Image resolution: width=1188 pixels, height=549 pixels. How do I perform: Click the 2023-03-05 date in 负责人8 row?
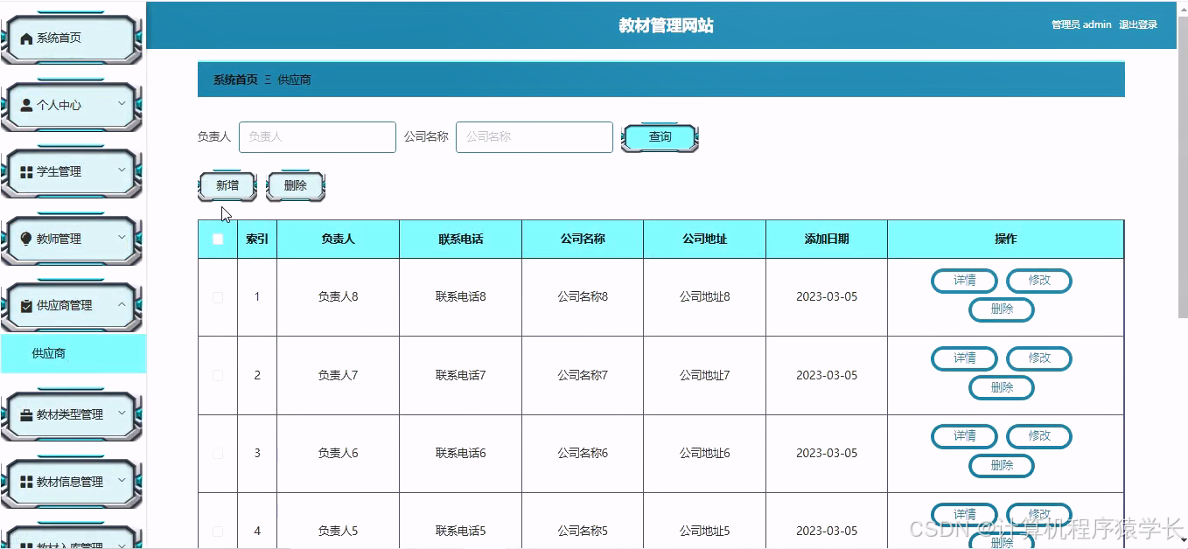coord(827,297)
